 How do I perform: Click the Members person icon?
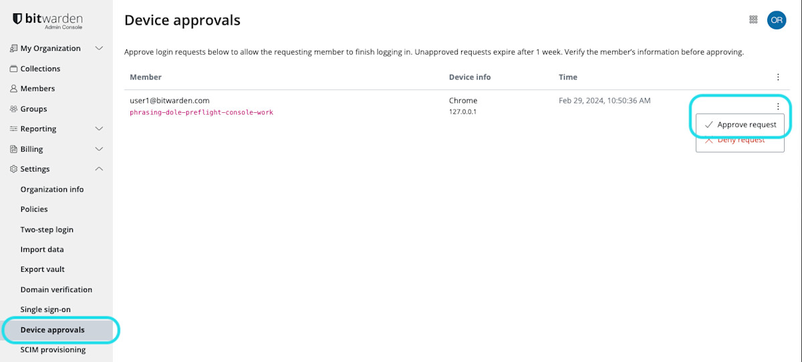click(x=13, y=89)
